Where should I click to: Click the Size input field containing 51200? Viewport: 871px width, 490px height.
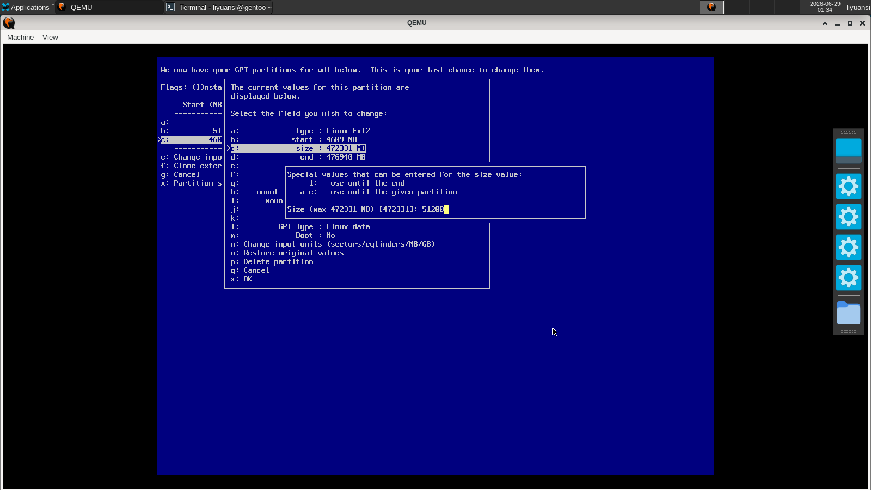tap(435, 209)
